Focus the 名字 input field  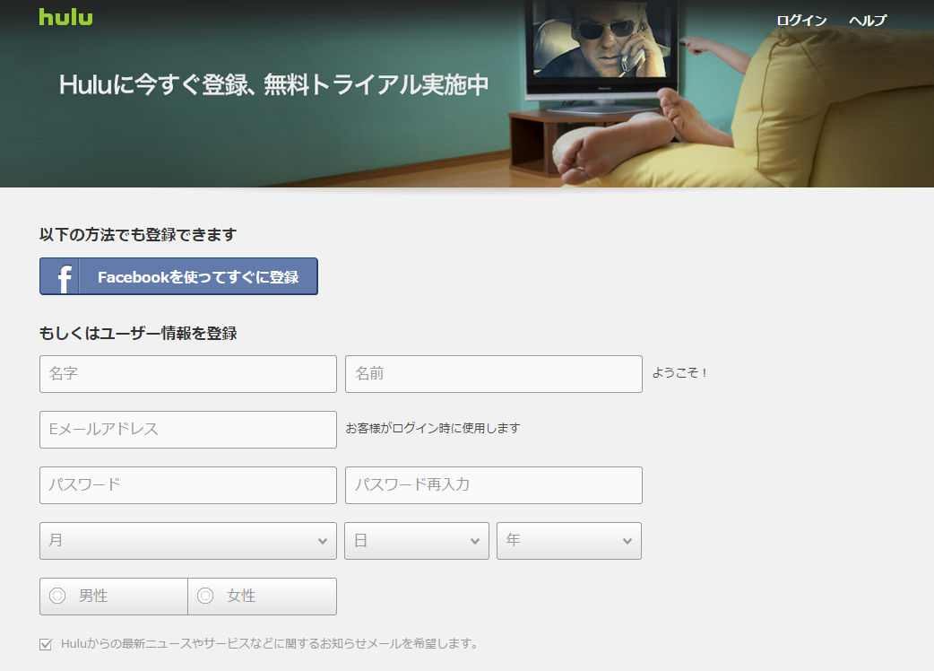tap(188, 374)
